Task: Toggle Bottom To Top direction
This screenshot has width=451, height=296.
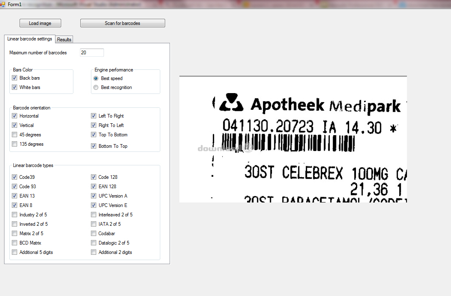Action: tap(94, 146)
